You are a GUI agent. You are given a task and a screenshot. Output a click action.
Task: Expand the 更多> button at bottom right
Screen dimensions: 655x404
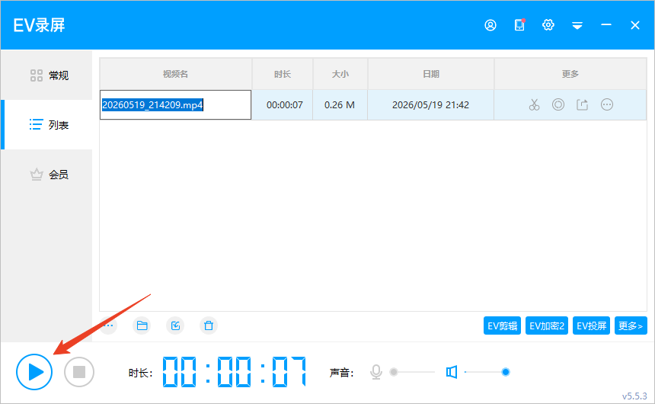click(631, 325)
